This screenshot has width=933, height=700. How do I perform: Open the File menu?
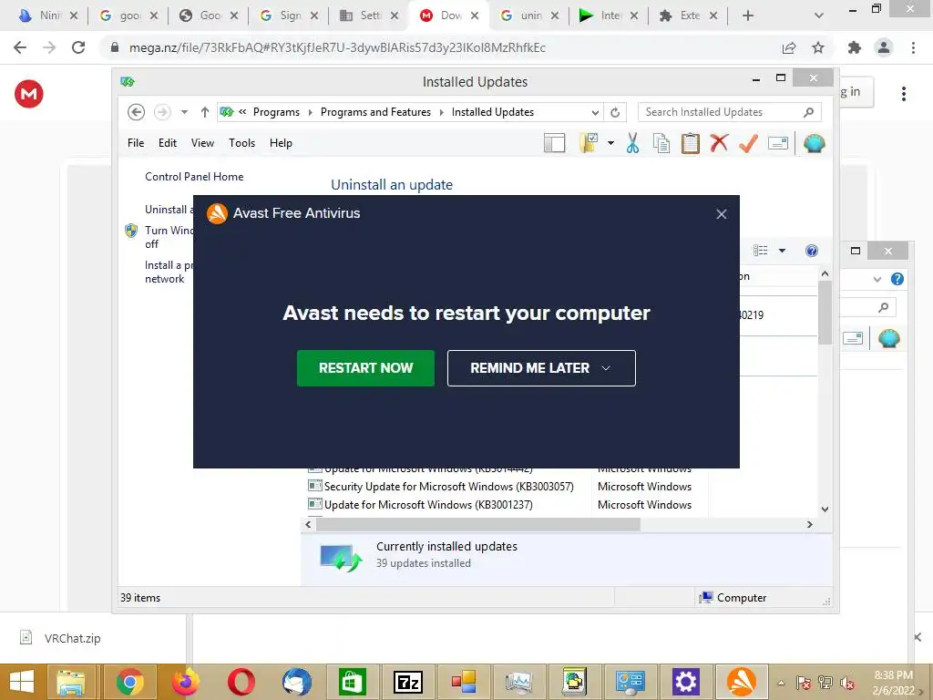[x=136, y=143]
